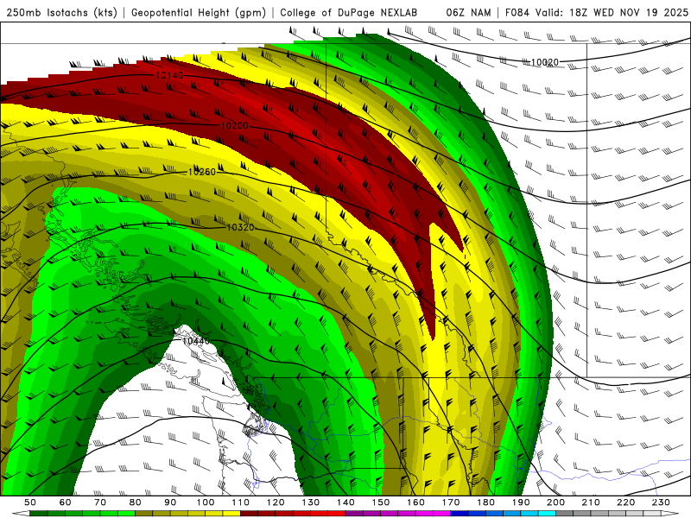Click the 50 knots color bar label
This screenshot has width=691, height=518.
(x=30, y=502)
